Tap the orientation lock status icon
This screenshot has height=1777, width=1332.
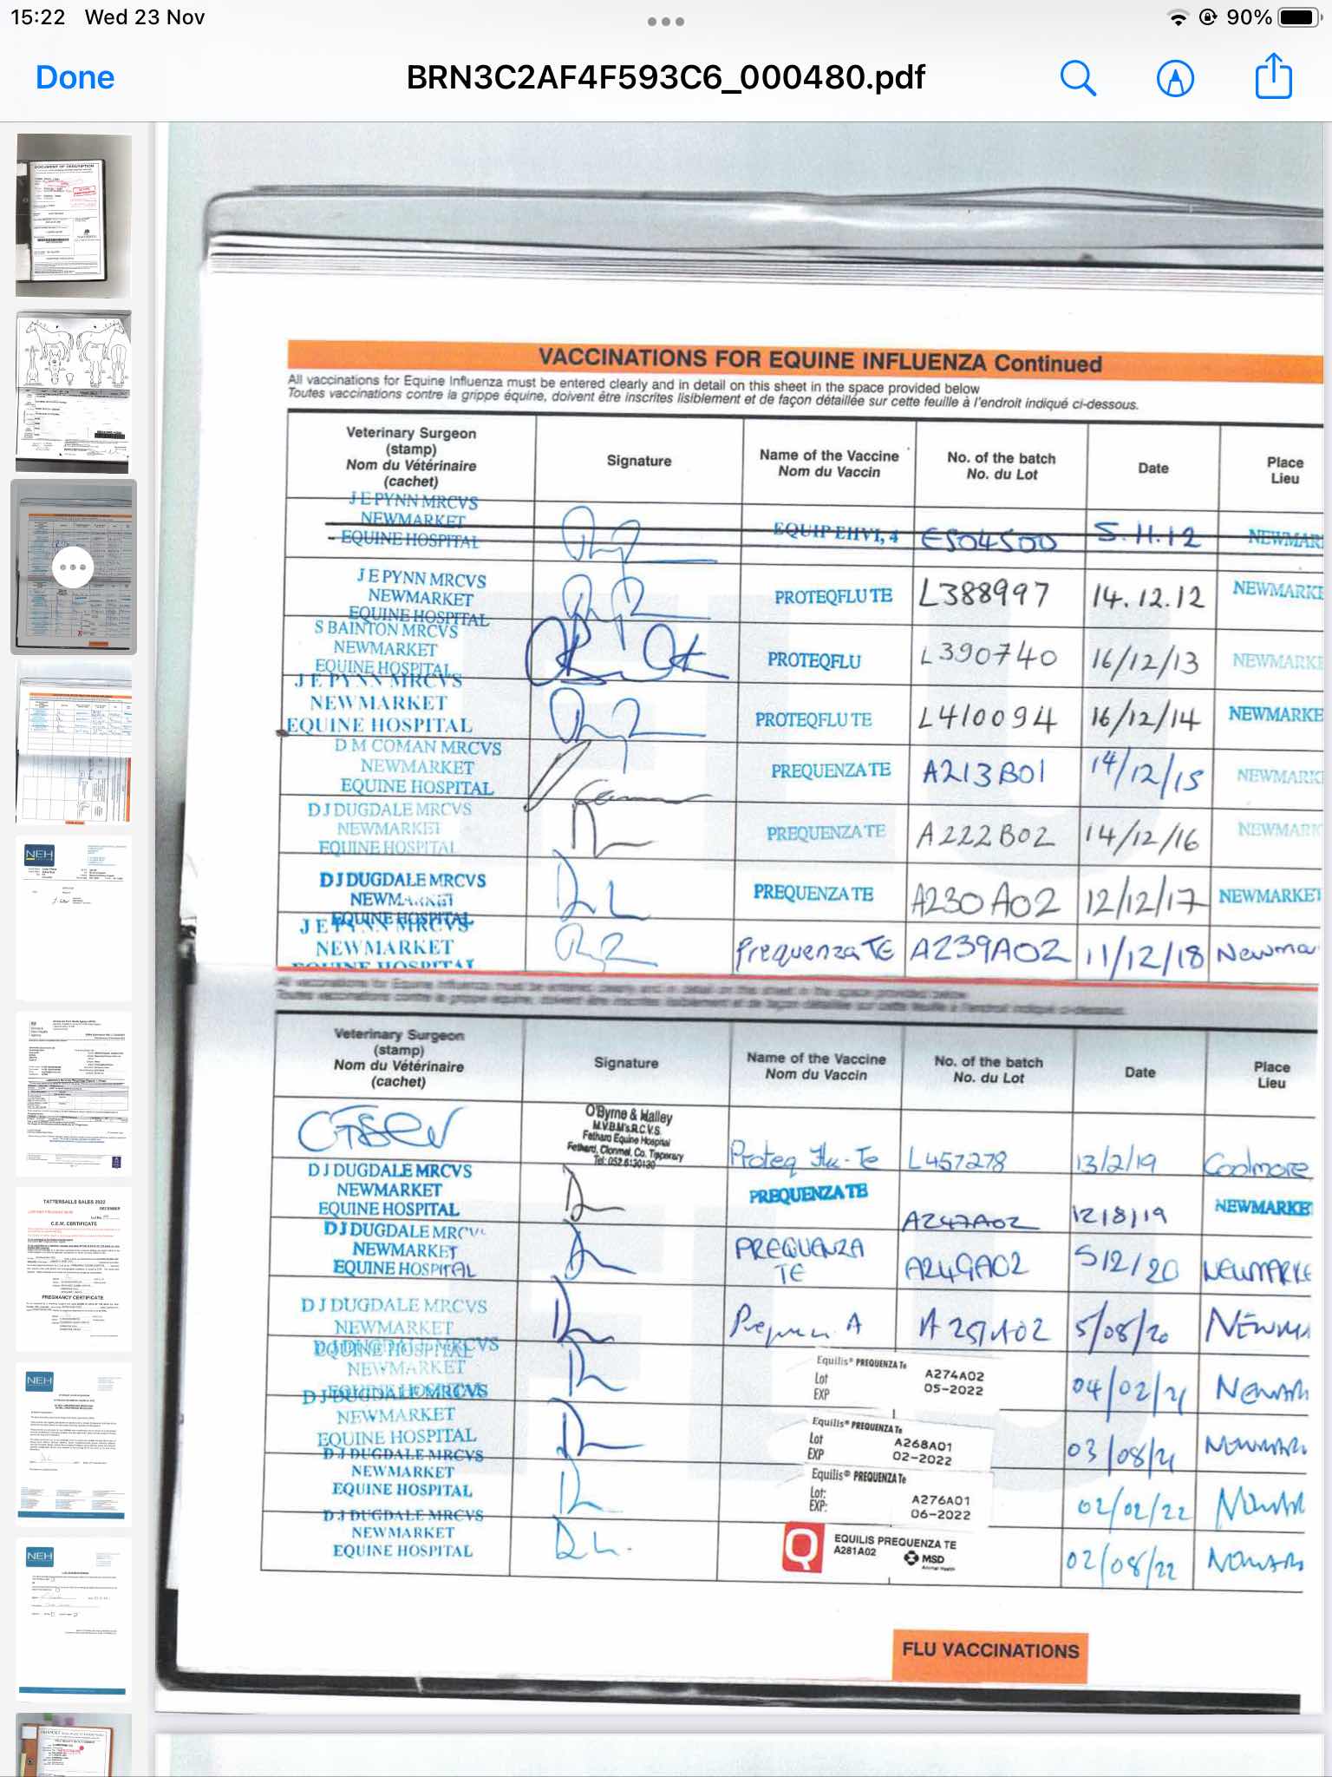[1207, 18]
